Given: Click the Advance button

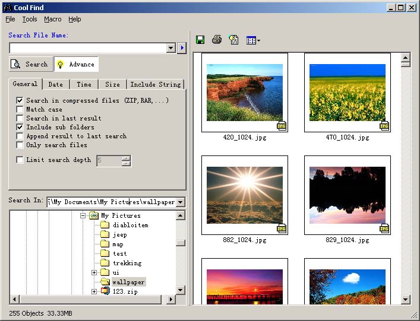Looking at the screenshot, I should (77, 64).
